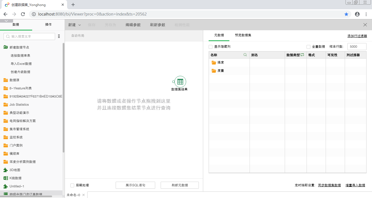Enable the 后期处理 checkbox

coord(72,185)
